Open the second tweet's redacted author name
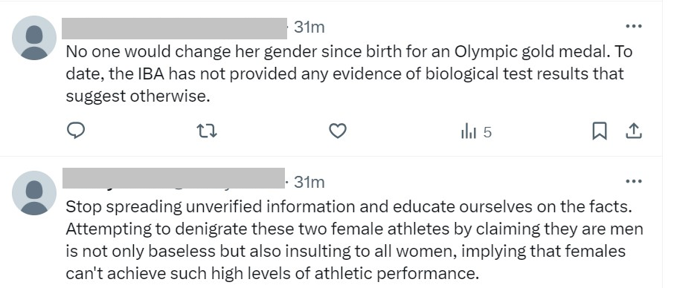The image size is (674, 288). pyautogui.click(x=173, y=178)
